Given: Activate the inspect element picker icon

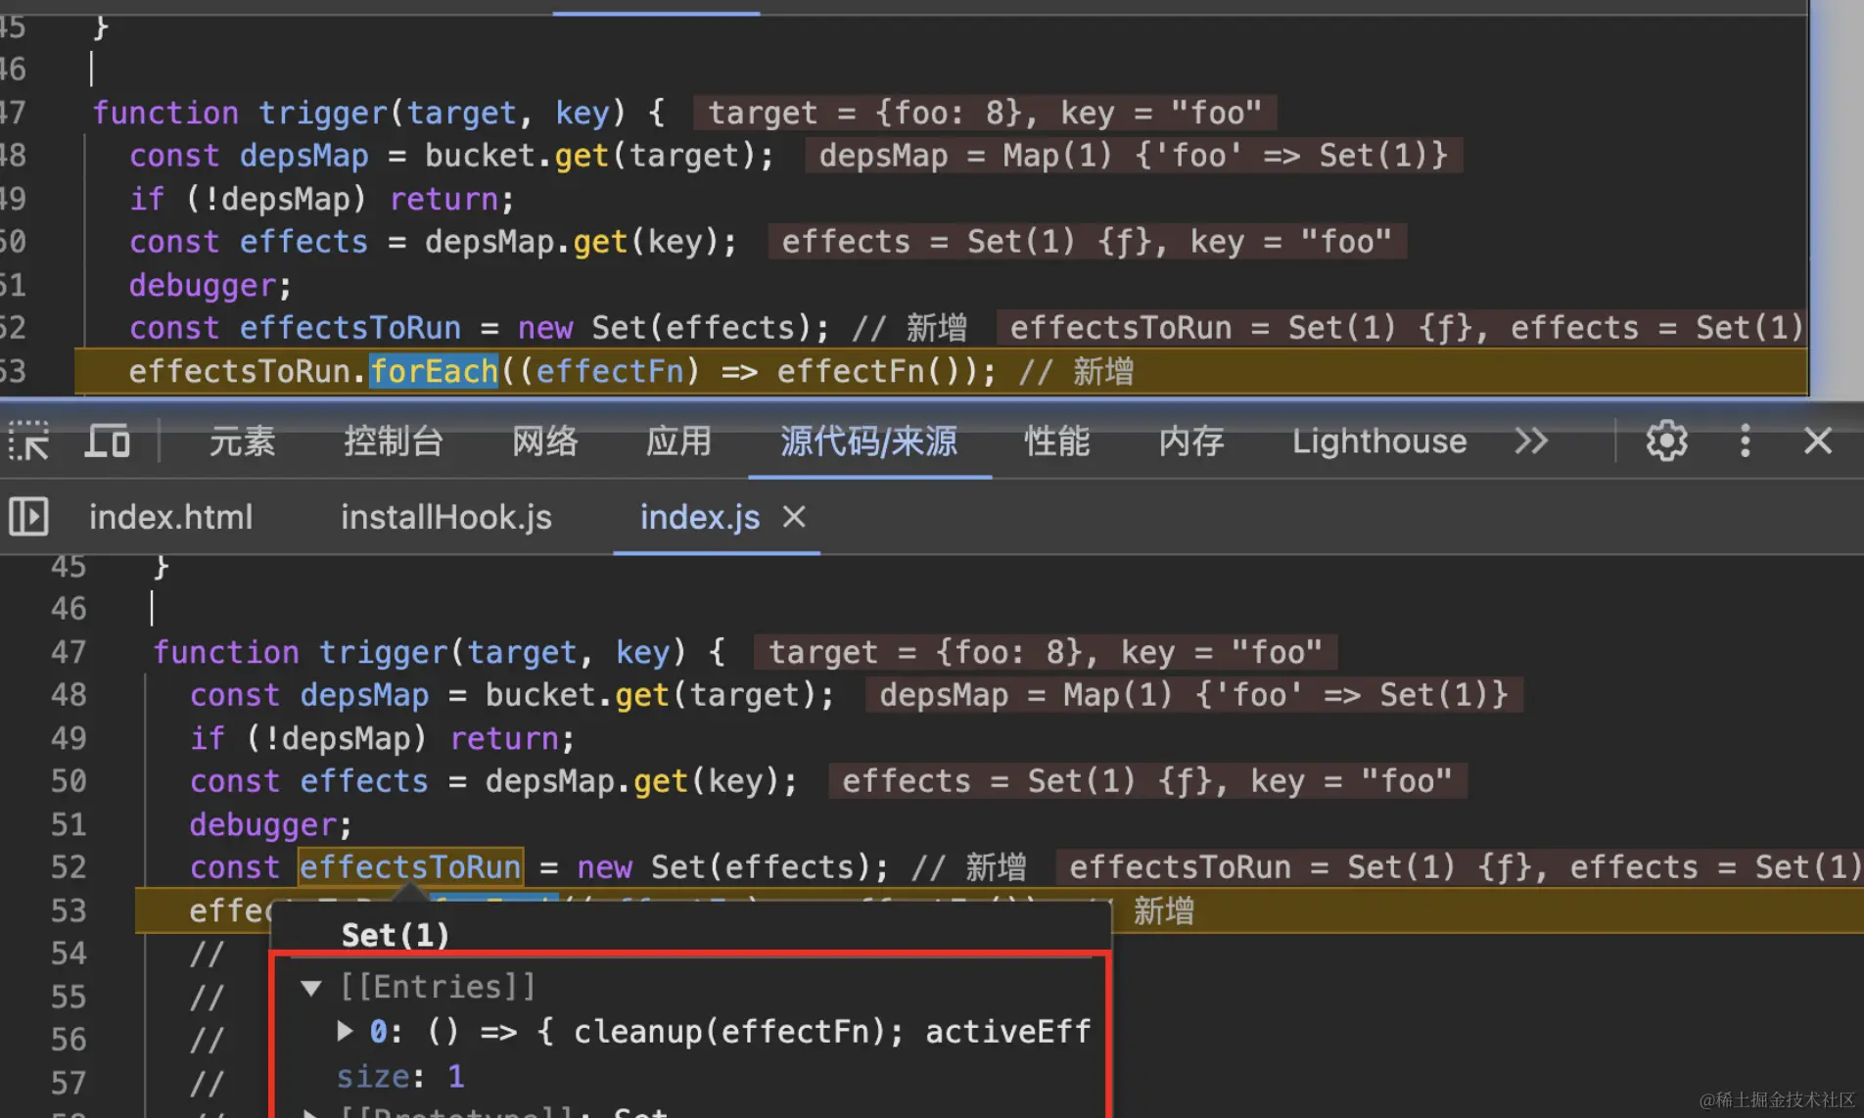Looking at the screenshot, I should pos(28,442).
